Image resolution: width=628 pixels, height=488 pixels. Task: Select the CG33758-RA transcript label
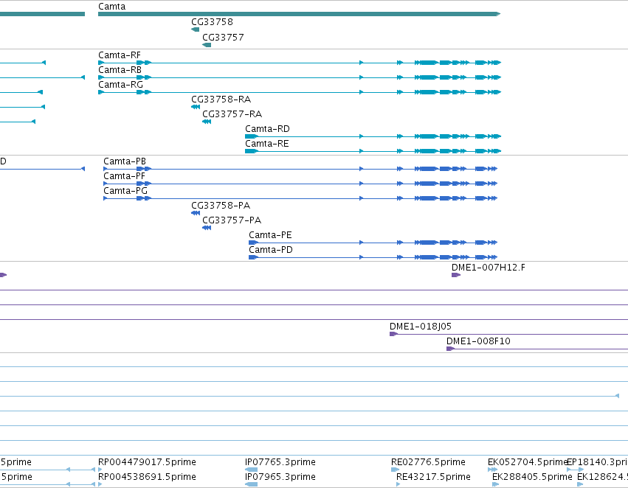coord(221,100)
